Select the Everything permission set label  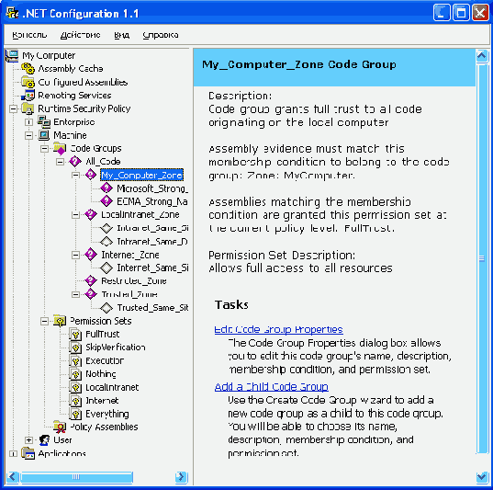pos(107,414)
